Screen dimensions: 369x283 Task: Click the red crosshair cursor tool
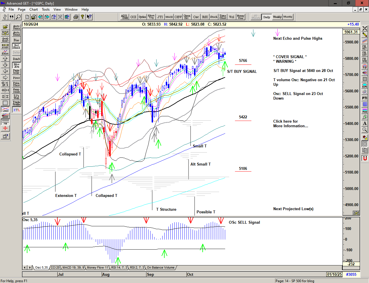[5, 129]
